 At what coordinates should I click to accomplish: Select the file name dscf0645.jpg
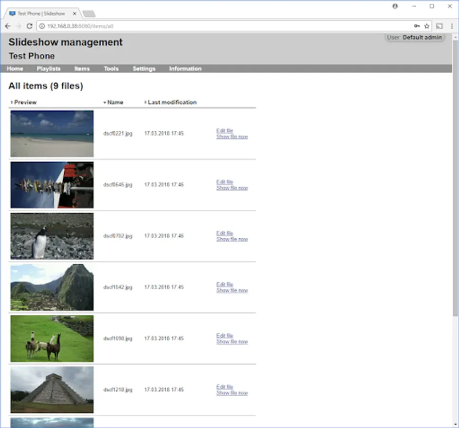(x=118, y=185)
